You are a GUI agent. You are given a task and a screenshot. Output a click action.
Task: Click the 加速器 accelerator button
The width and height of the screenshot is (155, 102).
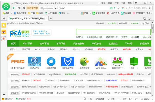(x=100, y=99)
